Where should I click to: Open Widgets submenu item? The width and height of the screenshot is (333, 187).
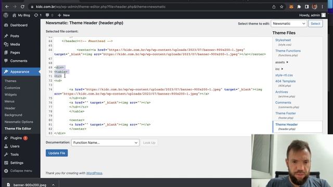coord(10,95)
